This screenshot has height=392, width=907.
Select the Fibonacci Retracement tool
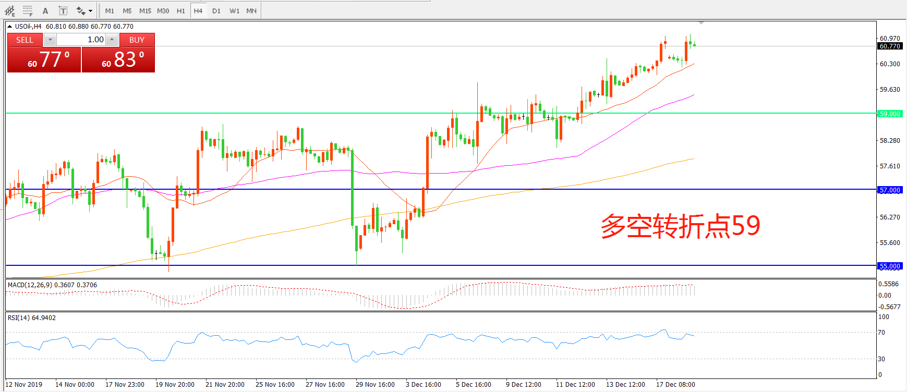tap(28, 10)
